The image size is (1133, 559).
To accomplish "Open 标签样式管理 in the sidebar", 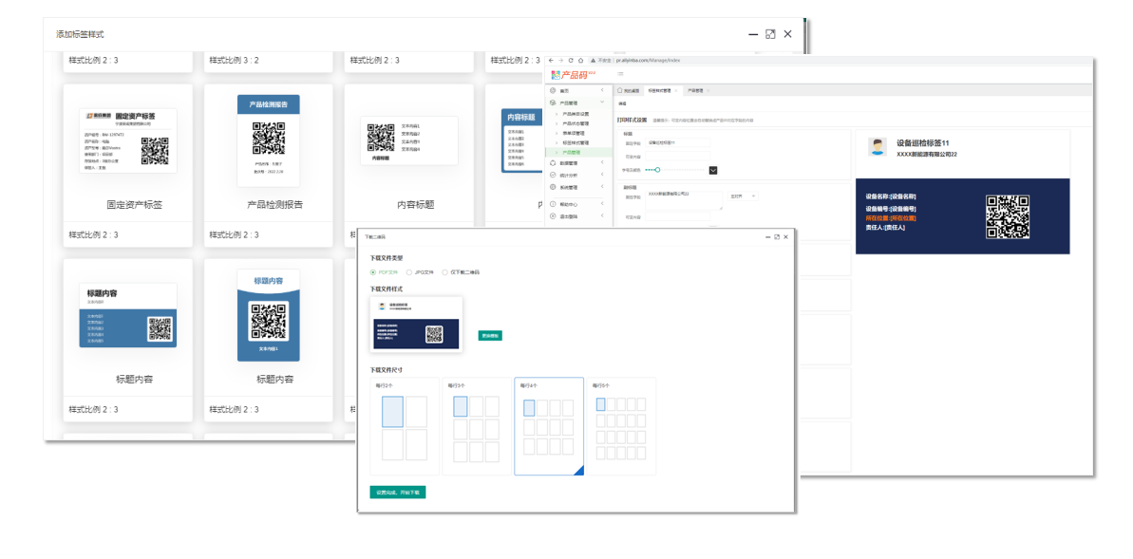I will click(576, 142).
